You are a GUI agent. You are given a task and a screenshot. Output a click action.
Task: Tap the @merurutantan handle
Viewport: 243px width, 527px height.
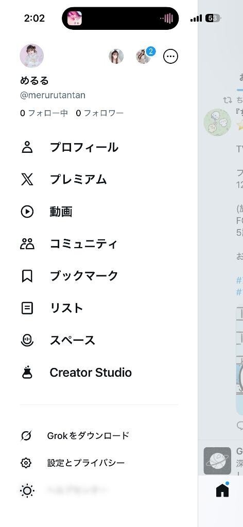[x=53, y=95]
